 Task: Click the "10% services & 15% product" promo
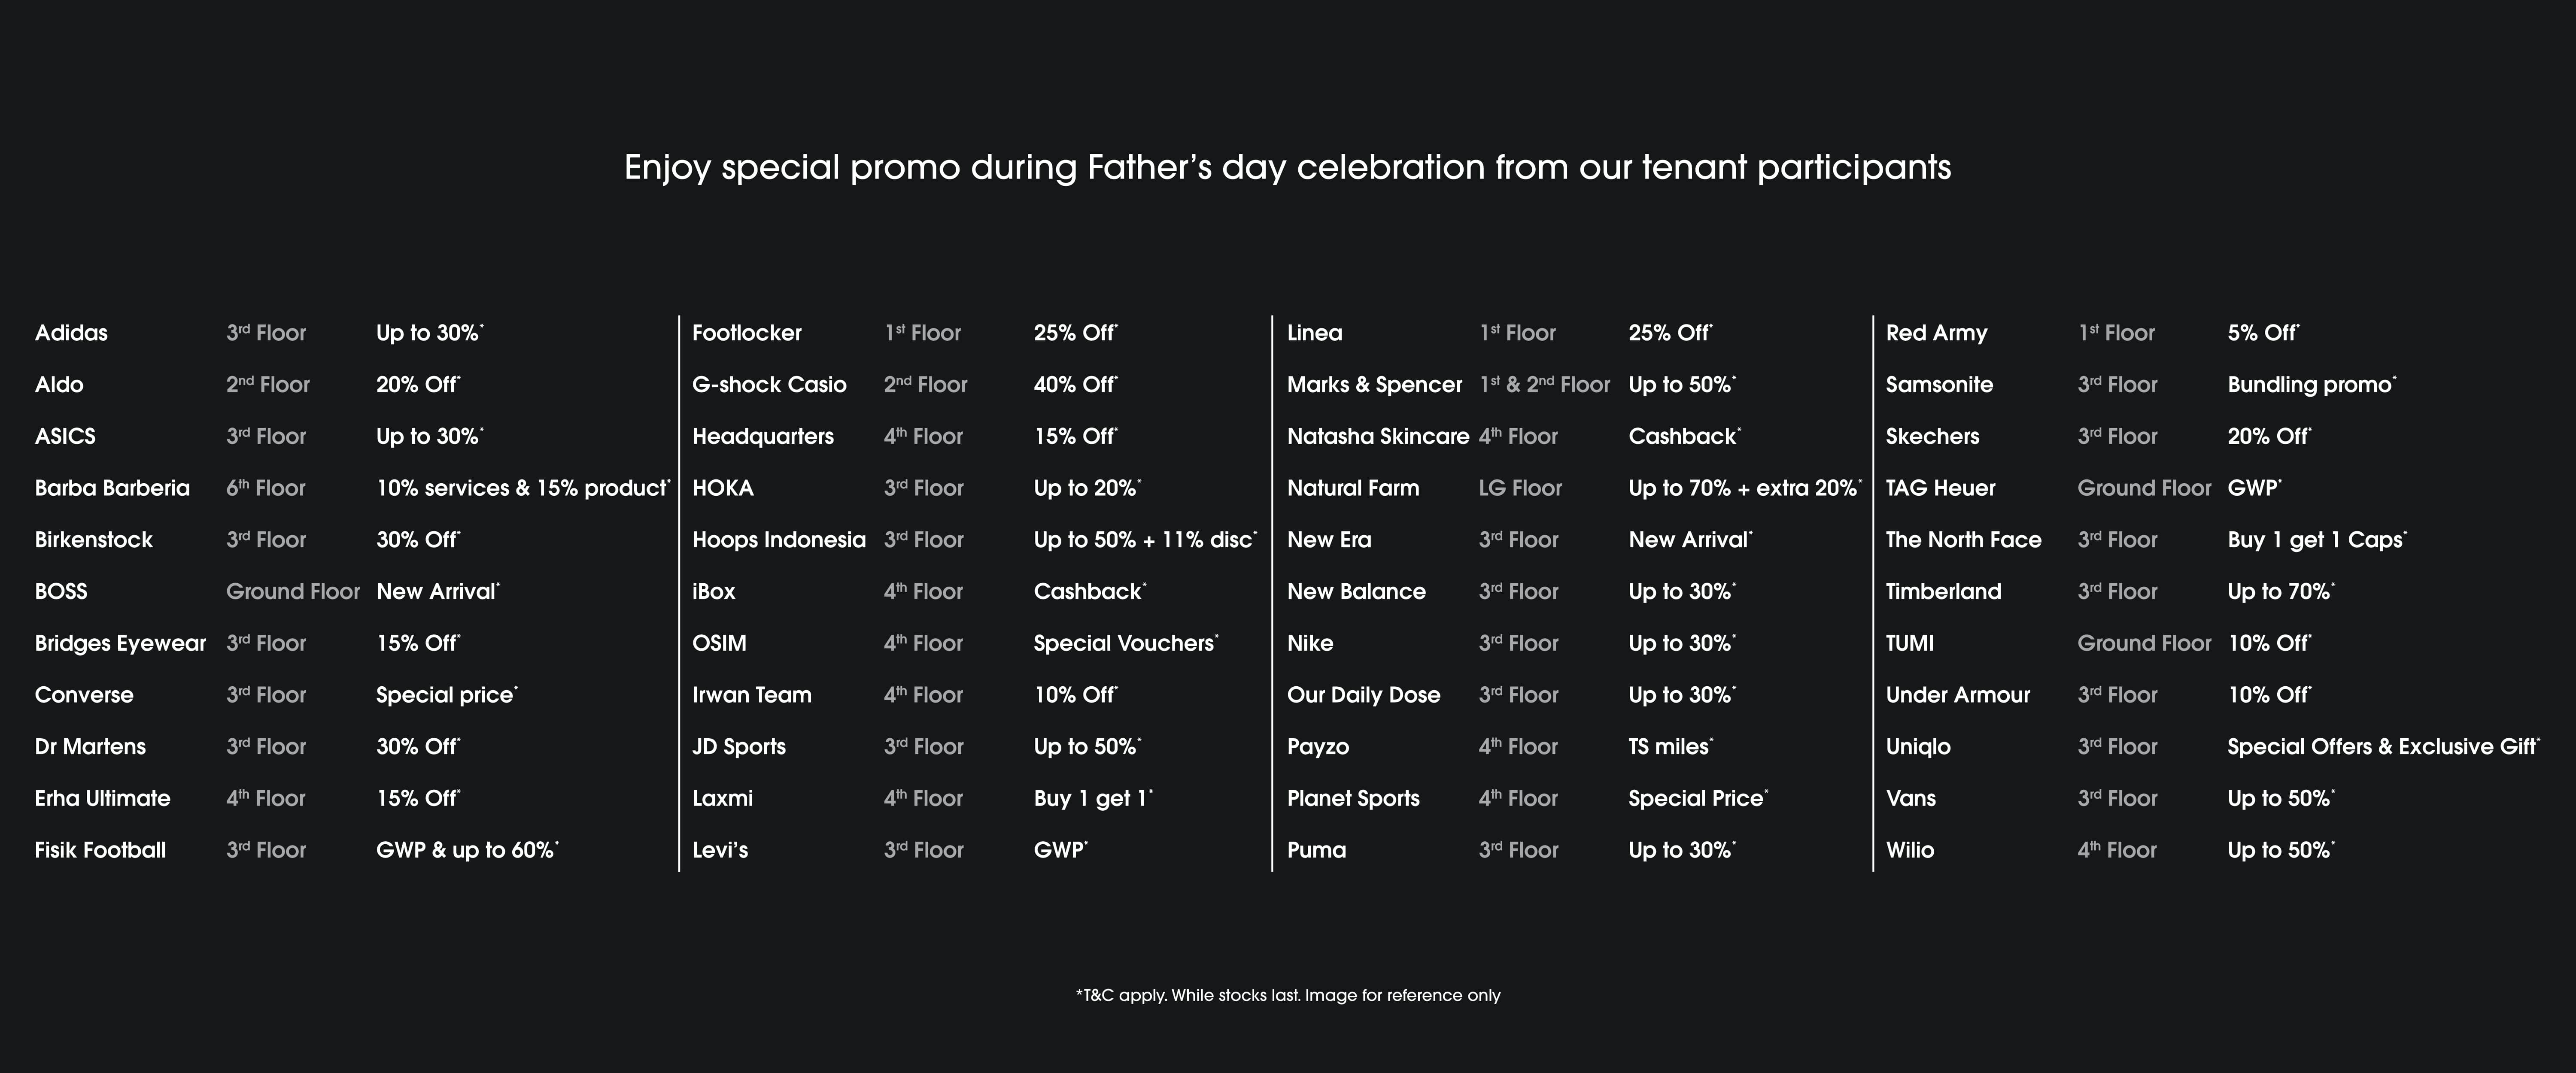tap(521, 488)
